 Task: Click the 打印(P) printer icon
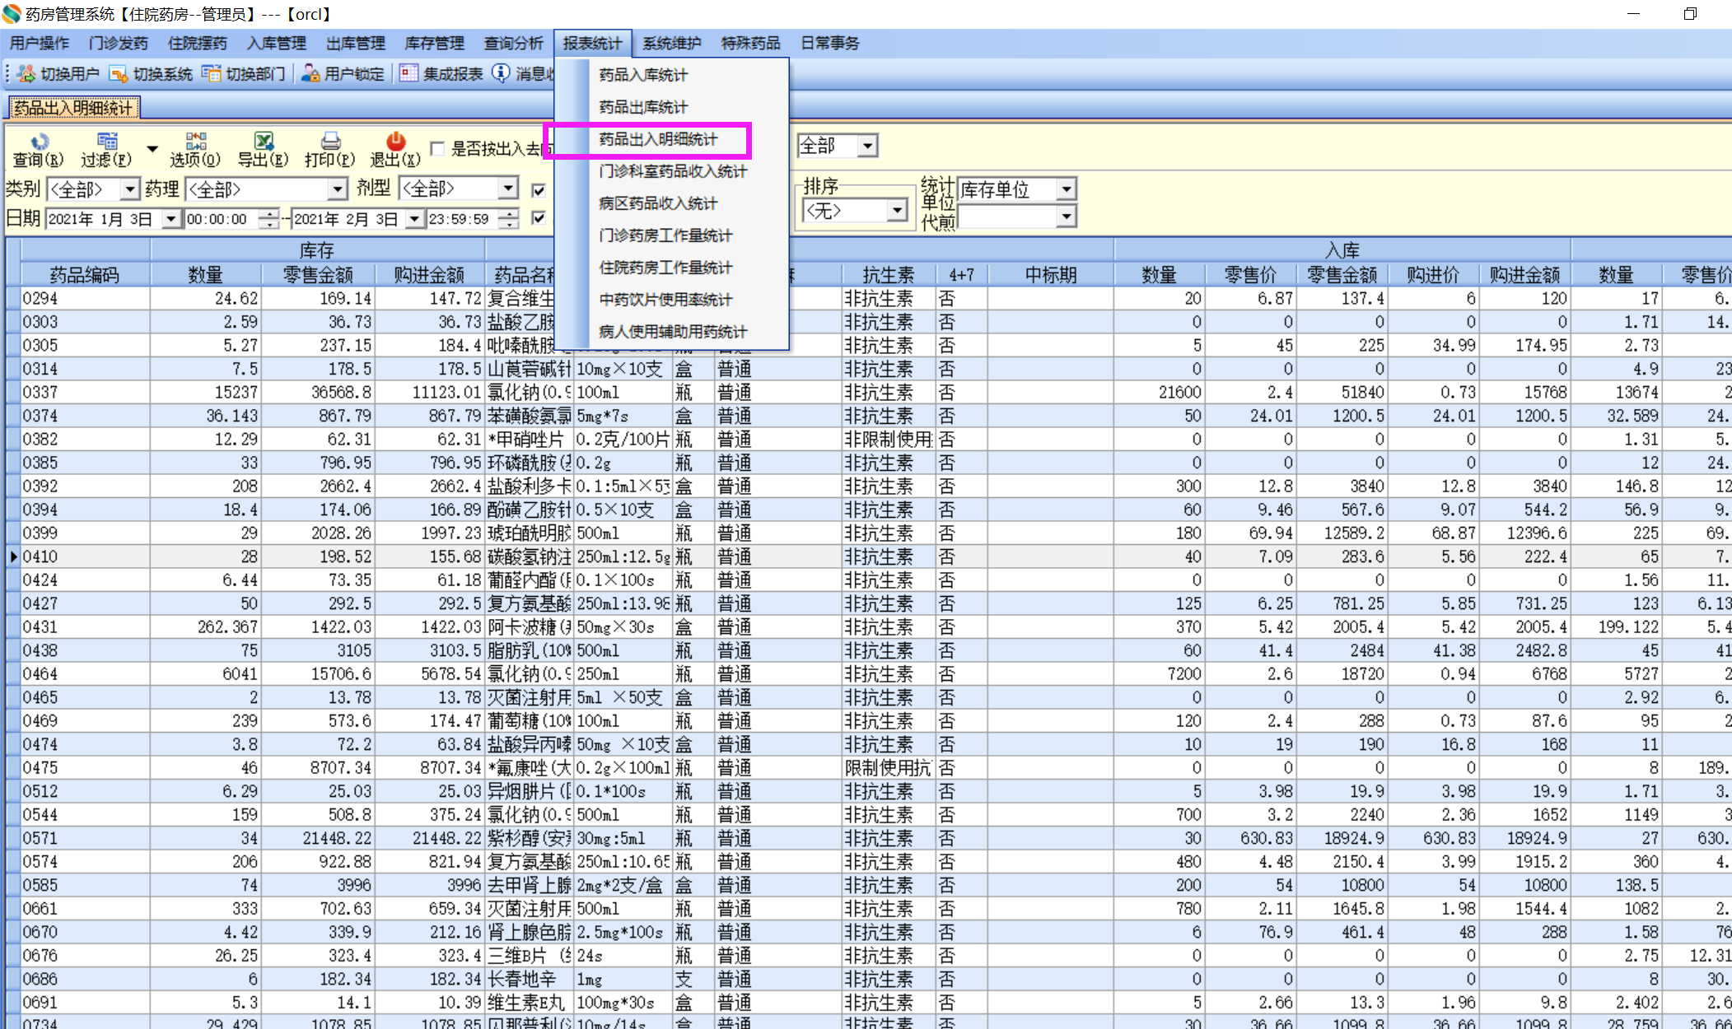(329, 142)
